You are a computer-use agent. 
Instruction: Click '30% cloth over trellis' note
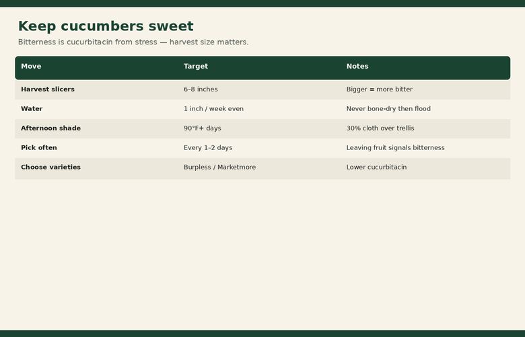(380, 128)
